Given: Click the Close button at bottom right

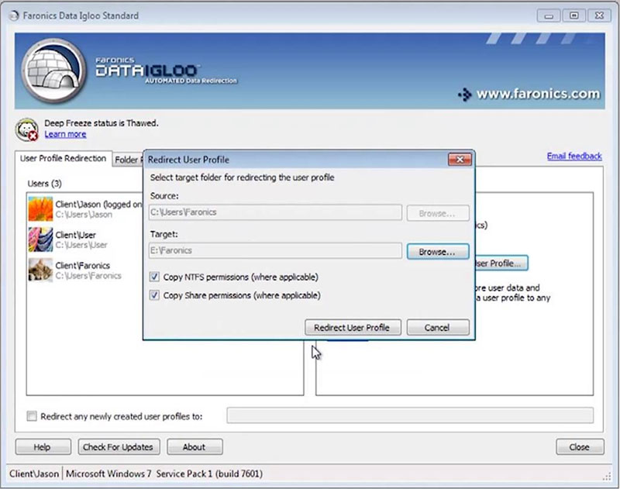Looking at the screenshot, I should point(580,446).
